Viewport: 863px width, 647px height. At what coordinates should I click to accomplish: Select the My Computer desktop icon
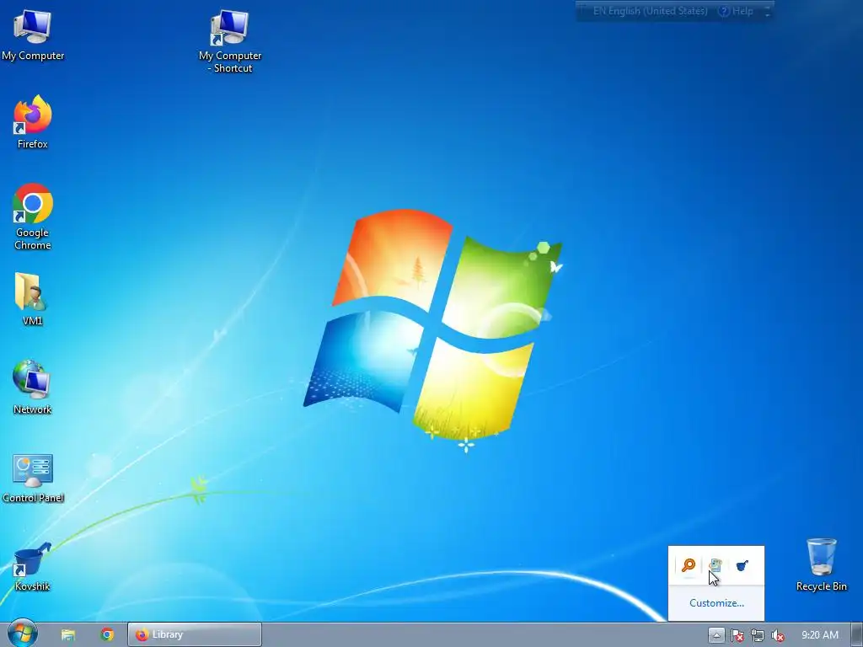tap(33, 34)
